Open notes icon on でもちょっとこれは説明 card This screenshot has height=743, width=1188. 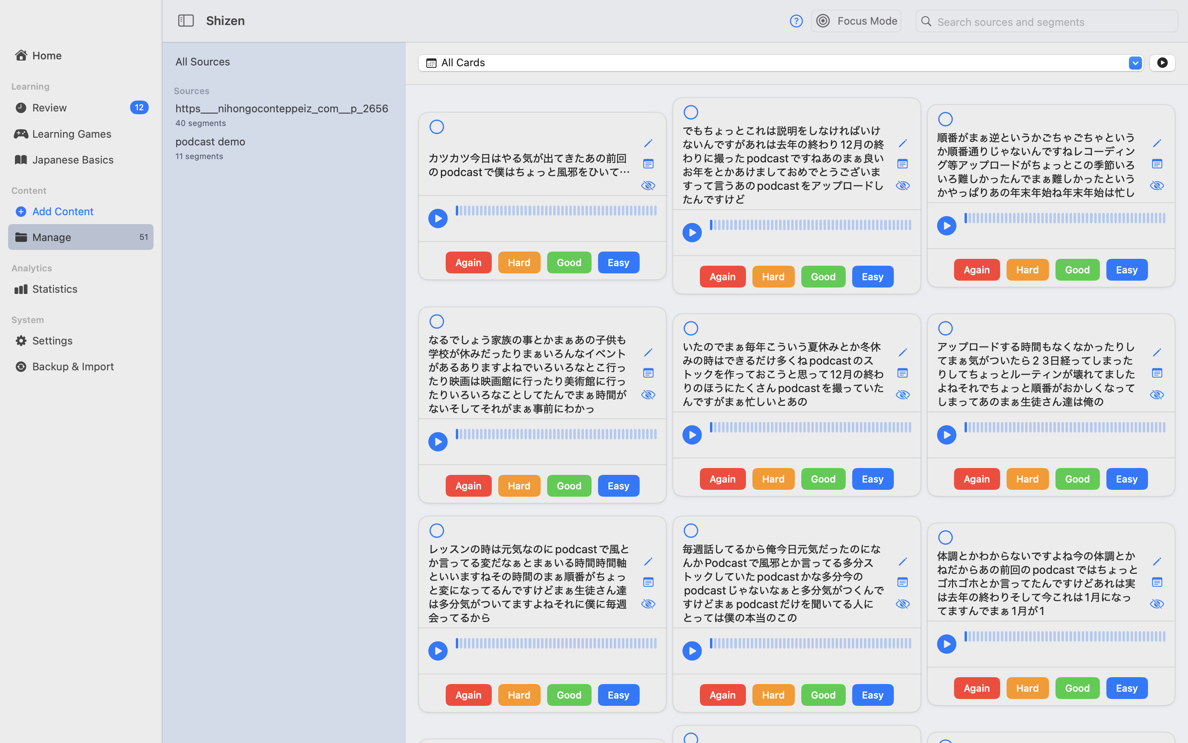(902, 164)
